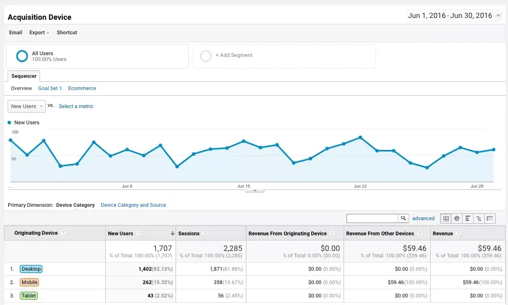This screenshot has height=305, width=508.
Task: Switch to Goal Set 1 sub-tab
Action: pyautogui.click(x=50, y=88)
